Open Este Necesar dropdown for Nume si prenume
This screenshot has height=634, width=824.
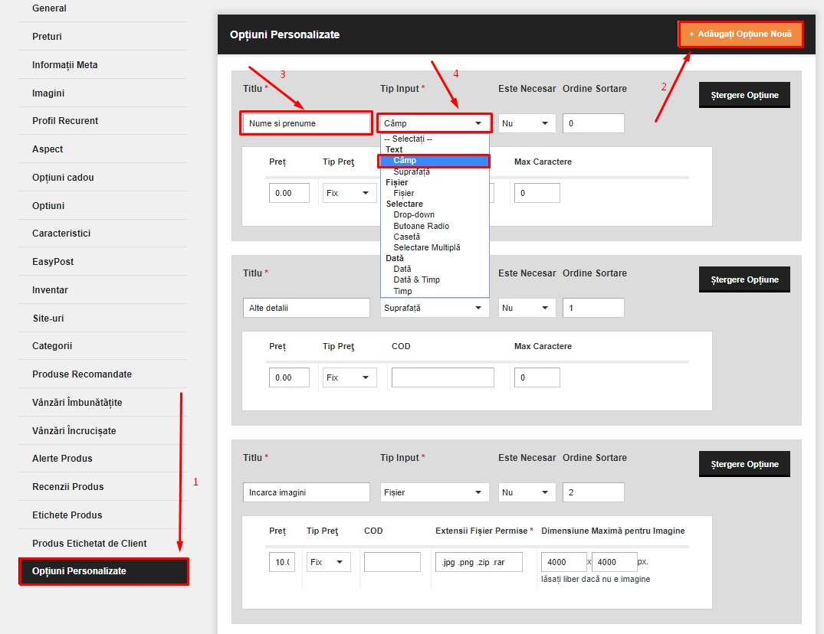tap(527, 123)
